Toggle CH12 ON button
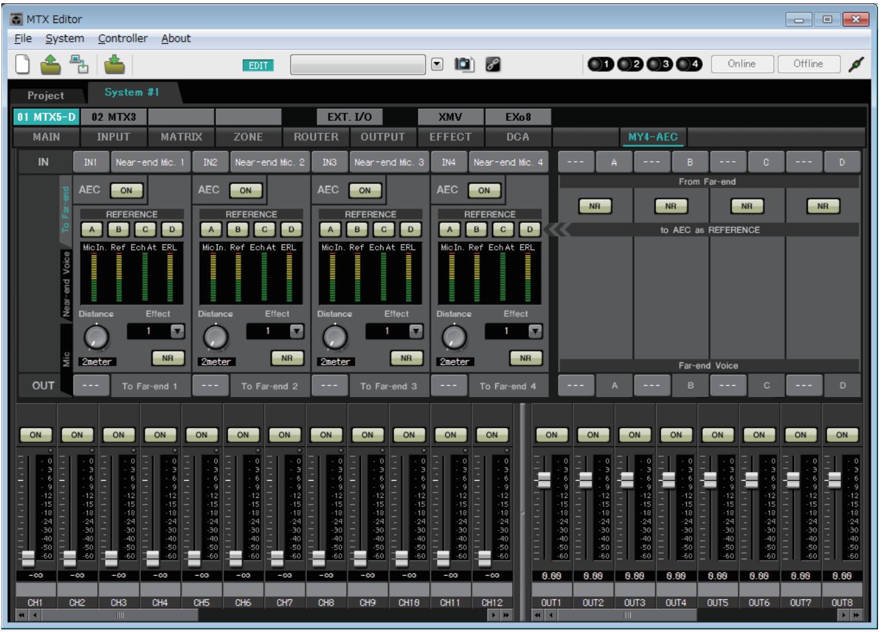Image resolution: width=882 pixels, height=632 pixels. click(492, 435)
